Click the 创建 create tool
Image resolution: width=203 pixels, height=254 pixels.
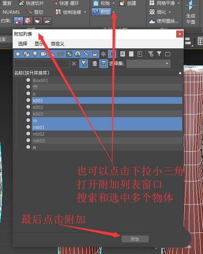pos(128,3)
